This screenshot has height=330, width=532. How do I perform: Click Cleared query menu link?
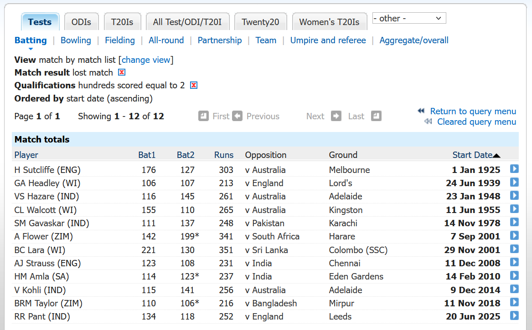477,122
